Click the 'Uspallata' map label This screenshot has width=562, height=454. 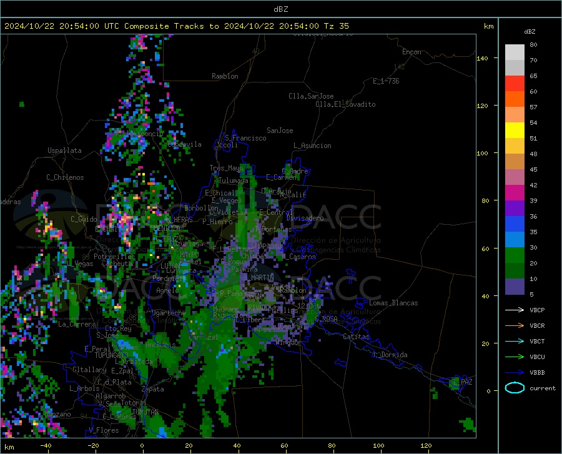tap(64, 151)
